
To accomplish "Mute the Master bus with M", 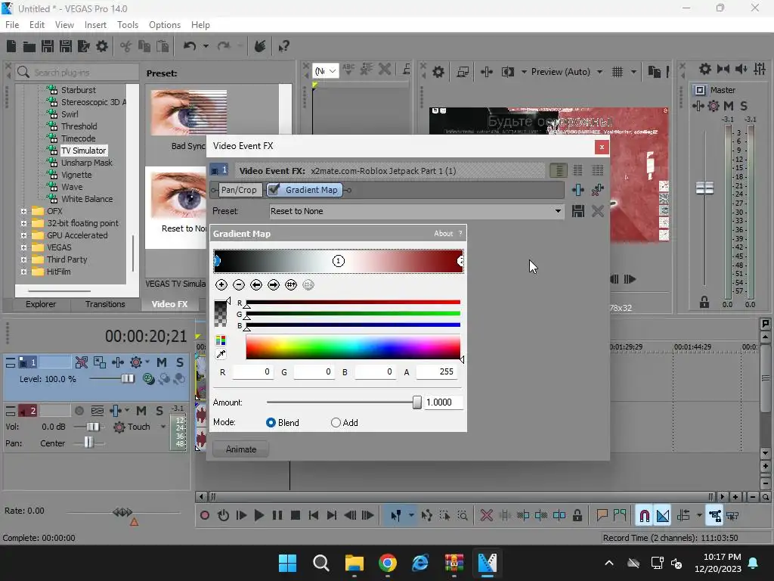I will (x=728, y=106).
